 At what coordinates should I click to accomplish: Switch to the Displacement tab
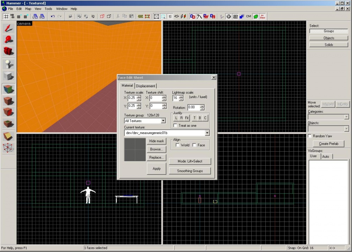[x=145, y=86]
